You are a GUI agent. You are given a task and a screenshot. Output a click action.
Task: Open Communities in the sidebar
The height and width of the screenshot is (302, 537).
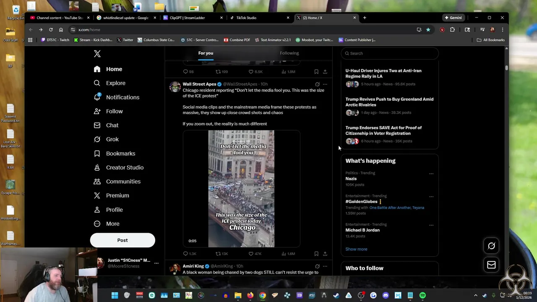click(x=117, y=182)
